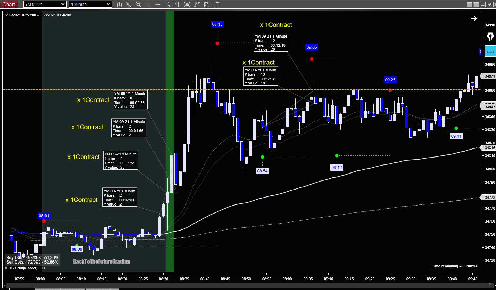Click the 08:01 blue time marker

[44, 216]
